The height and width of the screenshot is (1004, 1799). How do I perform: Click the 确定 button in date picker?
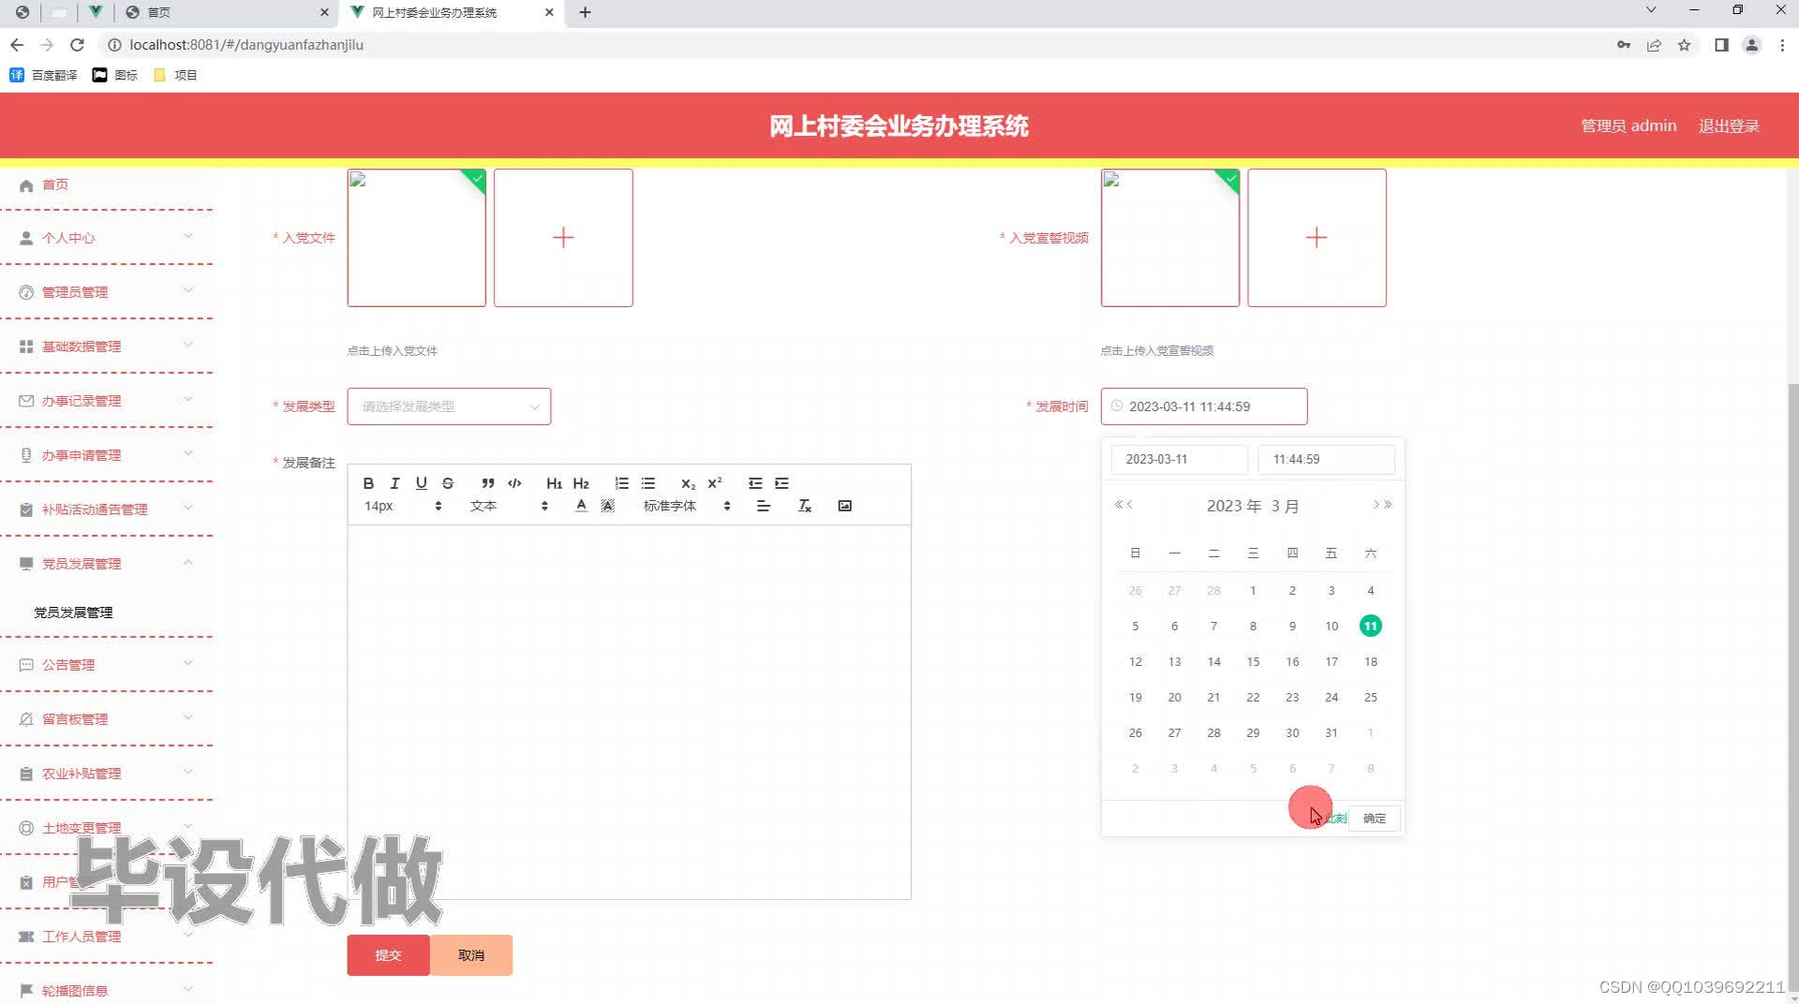tap(1375, 819)
